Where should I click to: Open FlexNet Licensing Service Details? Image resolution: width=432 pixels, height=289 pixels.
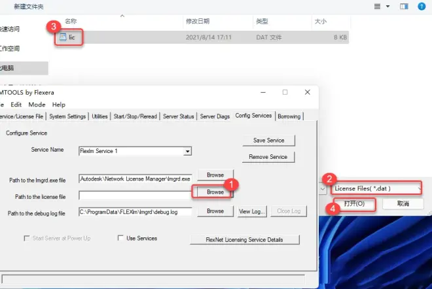pyautogui.click(x=244, y=240)
